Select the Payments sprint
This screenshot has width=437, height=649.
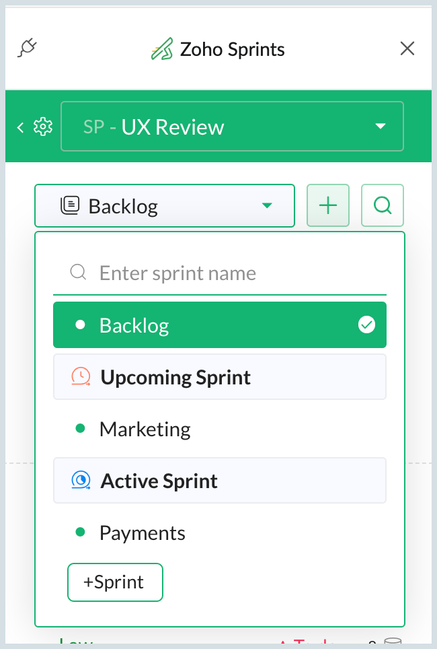tap(220, 533)
